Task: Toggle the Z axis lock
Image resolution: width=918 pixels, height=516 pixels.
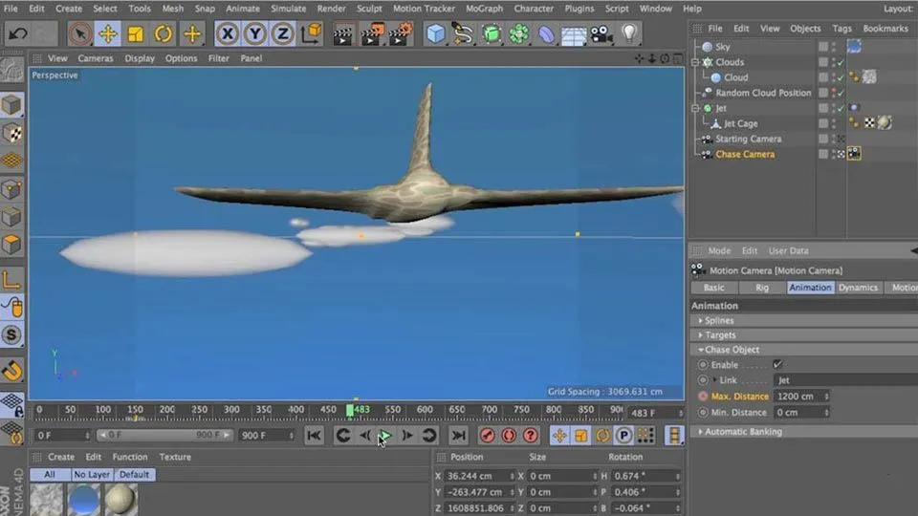Action: (x=282, y=34)
